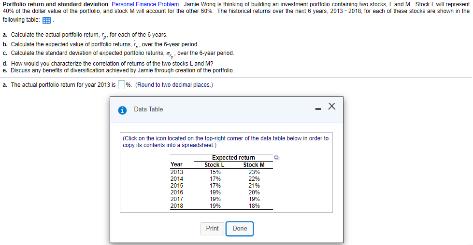Click the 'Personal Finance Problem' link text

[x=145, y=4]
